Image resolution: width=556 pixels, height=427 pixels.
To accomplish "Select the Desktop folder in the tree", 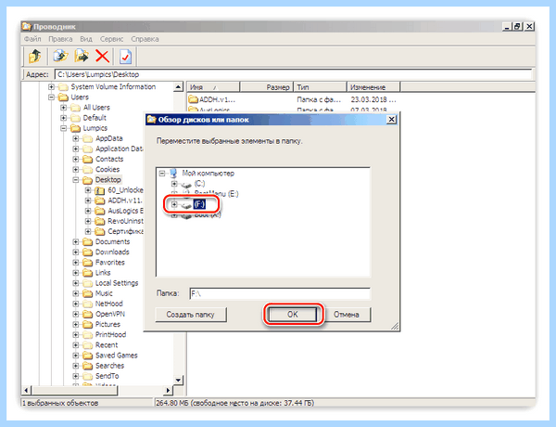I will [107, 180].
